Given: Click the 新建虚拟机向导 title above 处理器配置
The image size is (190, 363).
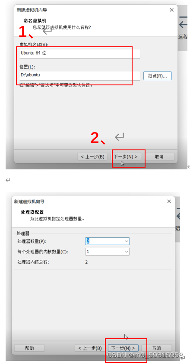Looking at the screenshot, I should click(29, 201).
